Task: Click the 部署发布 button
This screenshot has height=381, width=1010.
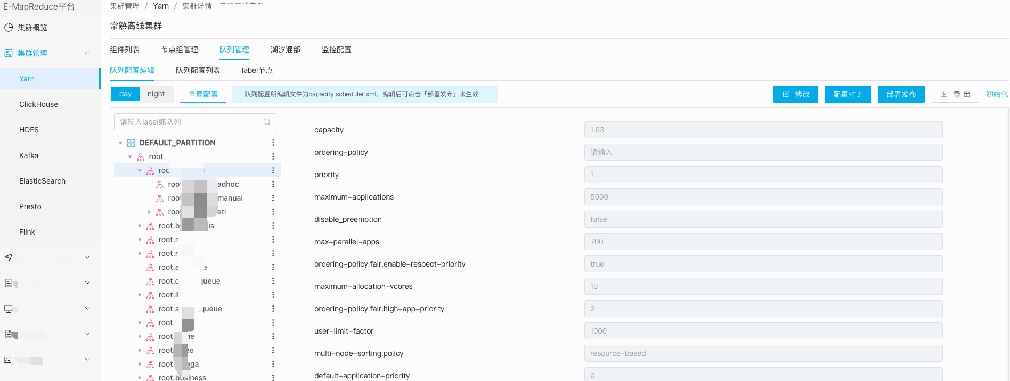Action: [x=901, y=94]
